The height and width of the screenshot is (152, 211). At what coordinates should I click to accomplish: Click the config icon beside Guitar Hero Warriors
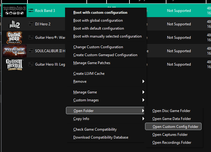[x=31, y=37]
